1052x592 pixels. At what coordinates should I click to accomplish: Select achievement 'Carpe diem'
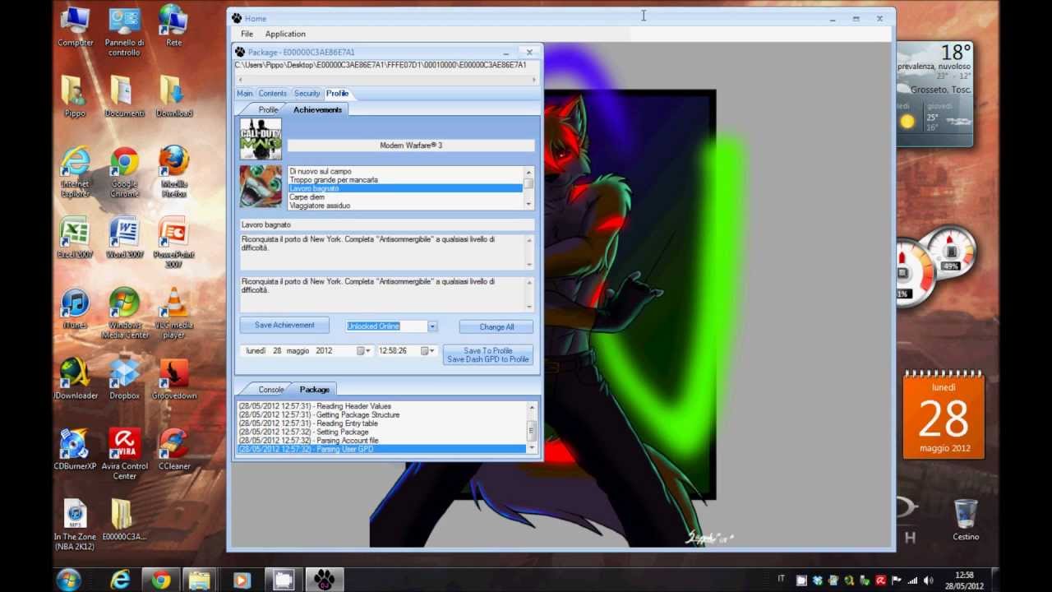405,197
